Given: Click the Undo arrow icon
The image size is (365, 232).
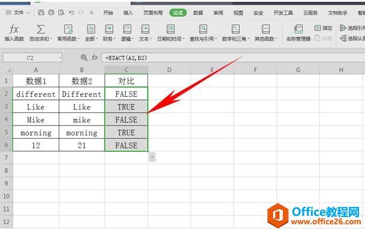Looking at the screenshot, I should click(x=71, y=13).
